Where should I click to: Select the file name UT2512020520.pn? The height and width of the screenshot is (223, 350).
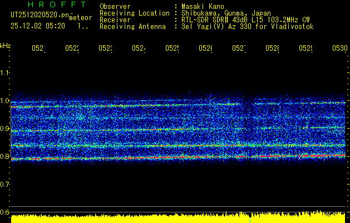pyautogui.click(x=40, y=14)
